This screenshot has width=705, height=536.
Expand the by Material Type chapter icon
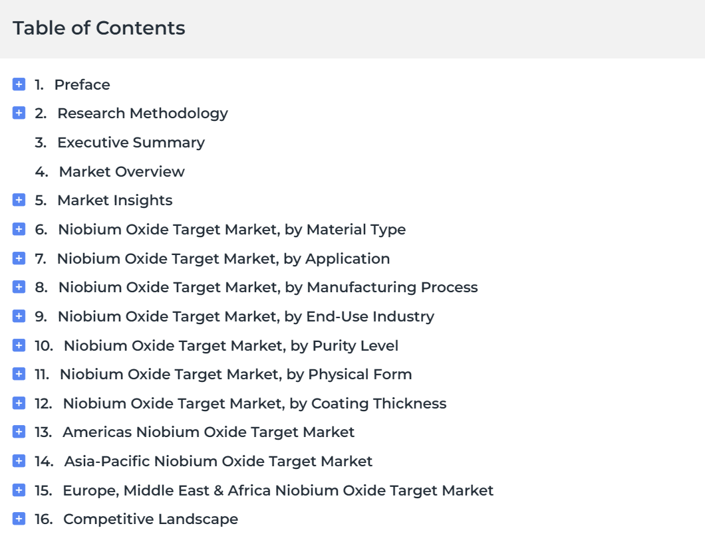click(x=19, y=229)
